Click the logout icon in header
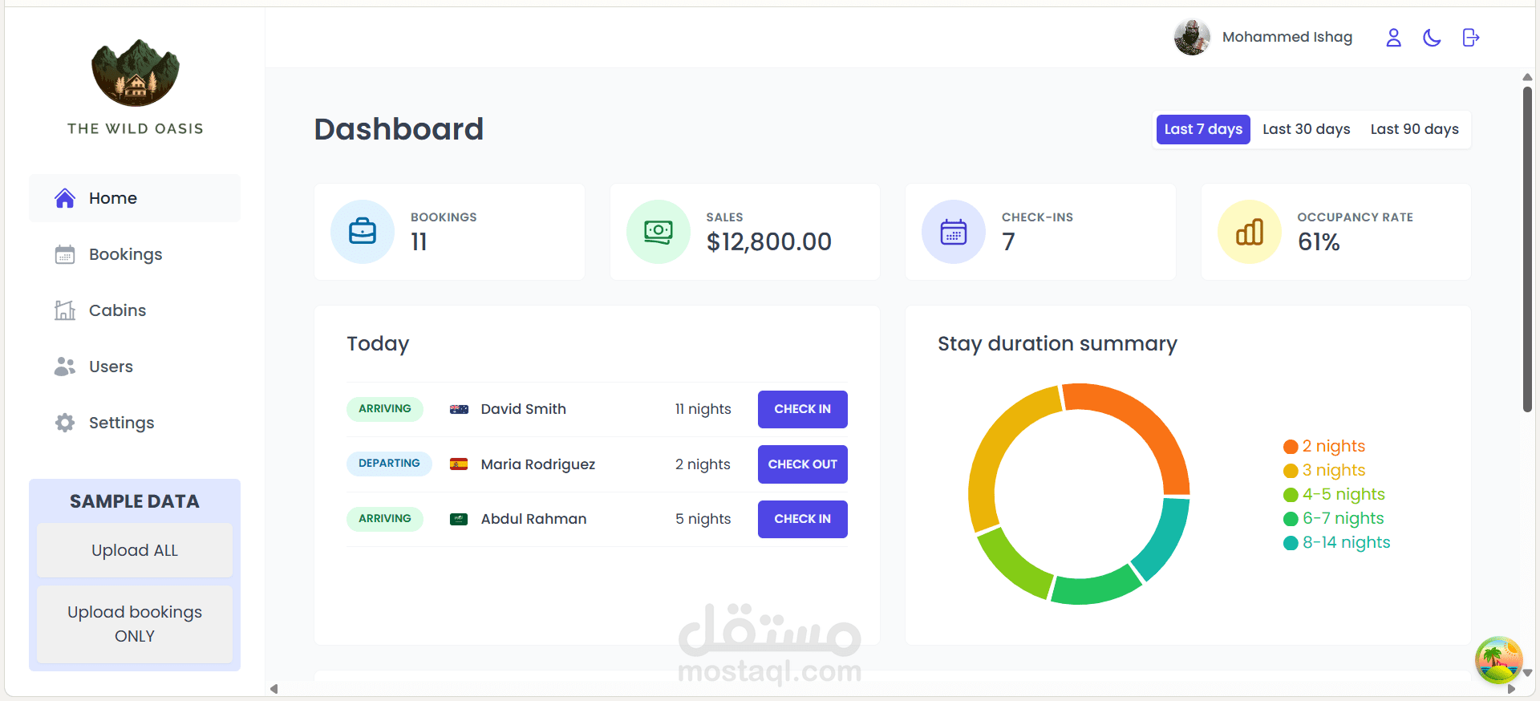 (x=1470, y=38)
